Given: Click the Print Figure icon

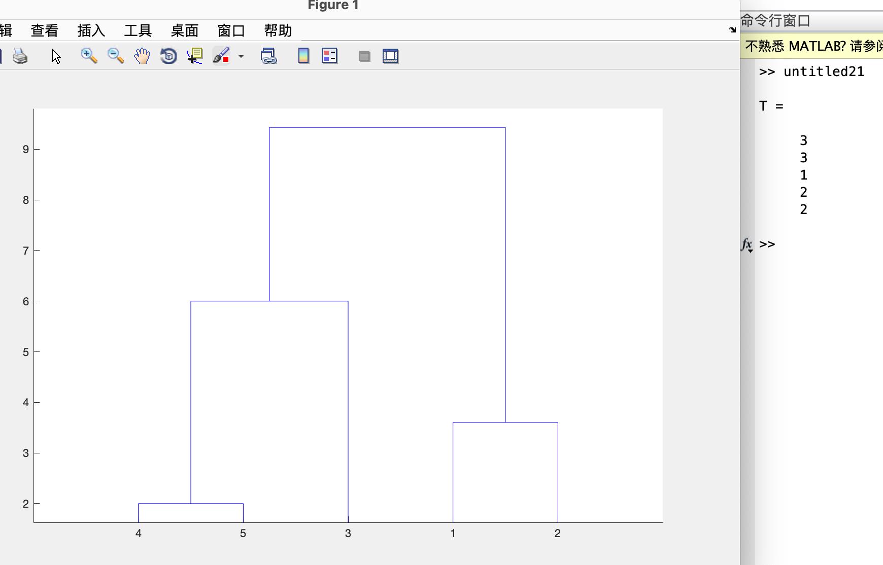Looking at the screenshot, I should tap(20, 56).
